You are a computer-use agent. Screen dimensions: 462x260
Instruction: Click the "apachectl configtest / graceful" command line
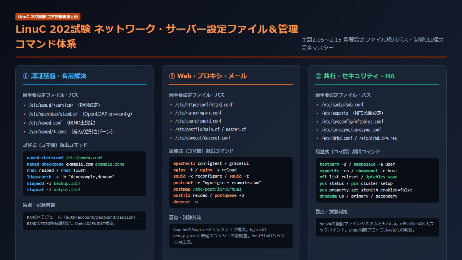[211, 163]
